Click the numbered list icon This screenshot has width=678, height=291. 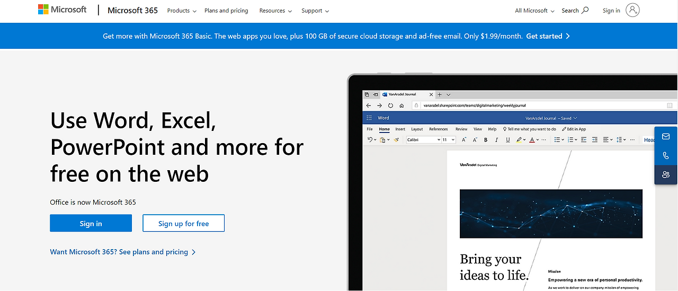570,140
